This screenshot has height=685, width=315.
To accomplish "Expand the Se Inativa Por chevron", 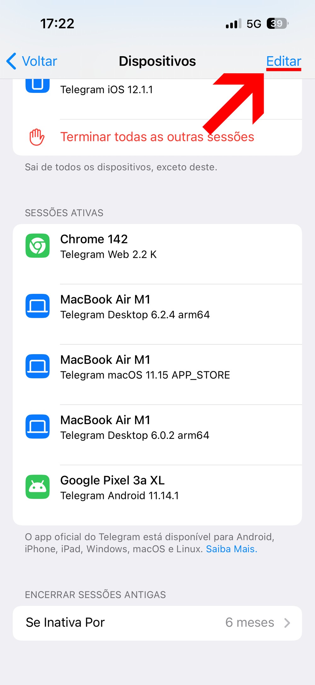I will tap(287, 623).
